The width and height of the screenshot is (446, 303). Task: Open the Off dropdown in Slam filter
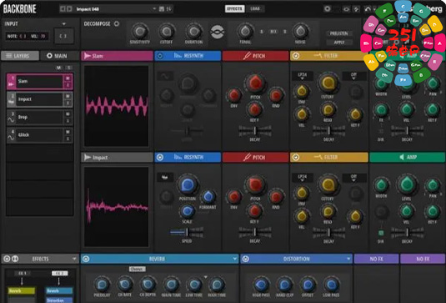(353, 76)
